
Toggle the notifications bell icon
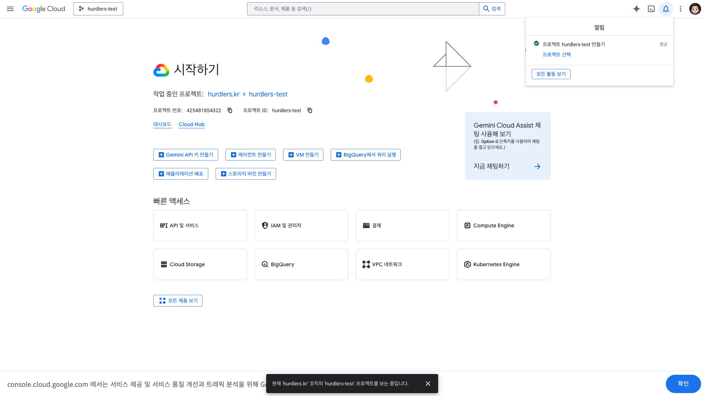point(666,9)
